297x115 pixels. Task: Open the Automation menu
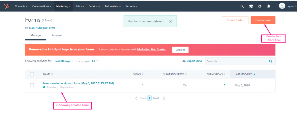113,6
